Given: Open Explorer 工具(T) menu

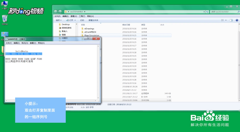Looking at the screenshot, I should pyautogui.click(x=82, y=16).
